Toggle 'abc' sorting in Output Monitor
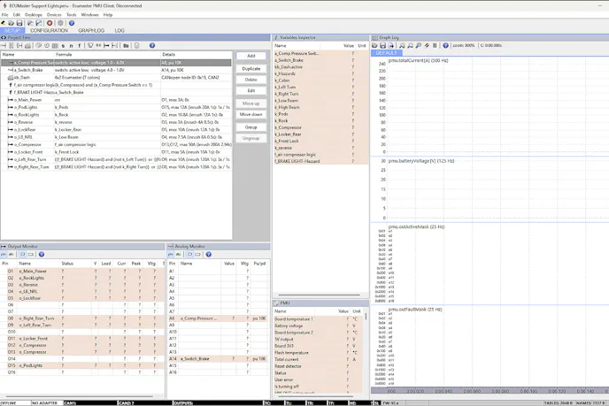This screenshot has height=406, width=609. point(12,254)
